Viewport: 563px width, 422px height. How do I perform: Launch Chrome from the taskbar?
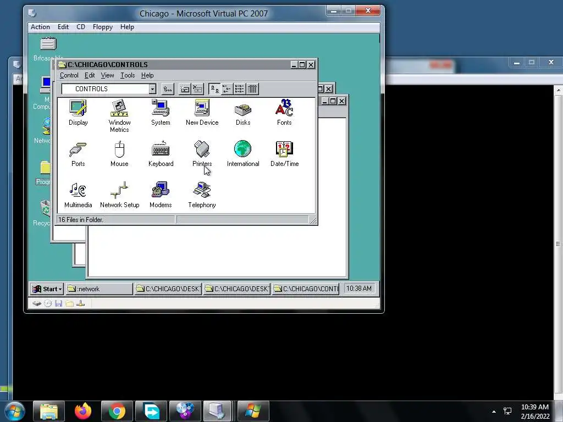(x=117, y=411)
